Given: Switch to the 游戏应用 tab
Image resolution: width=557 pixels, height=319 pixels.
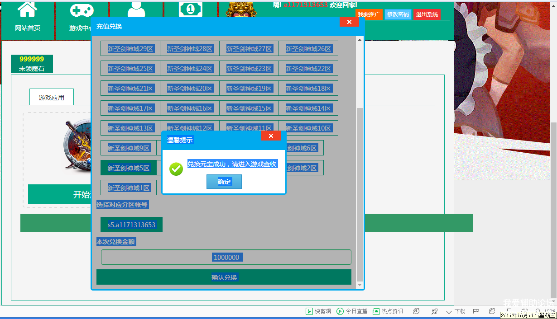Looking at the screenshot, I should pos(52,97).
